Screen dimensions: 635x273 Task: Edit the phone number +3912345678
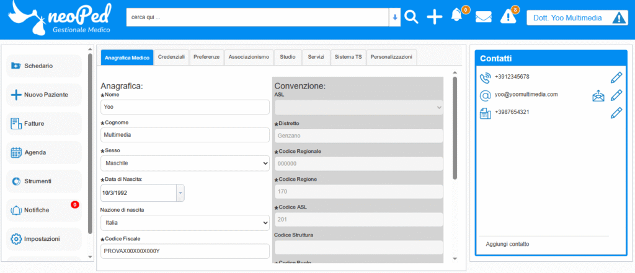pyautogui.click(x=616, y=77)
